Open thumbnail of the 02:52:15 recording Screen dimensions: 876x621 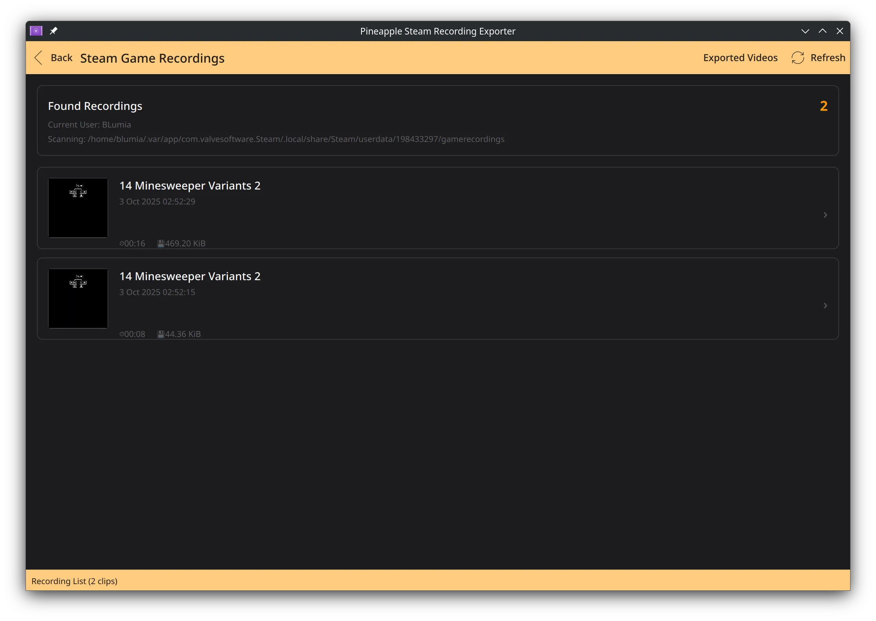(78, 299)
